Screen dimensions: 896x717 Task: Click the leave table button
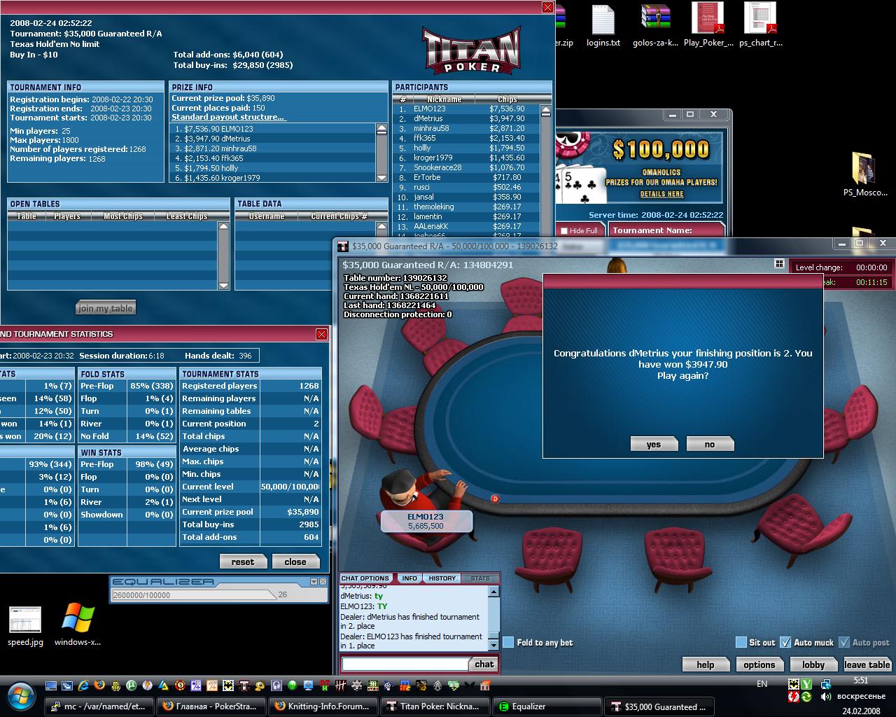click(x=867, y=664)
